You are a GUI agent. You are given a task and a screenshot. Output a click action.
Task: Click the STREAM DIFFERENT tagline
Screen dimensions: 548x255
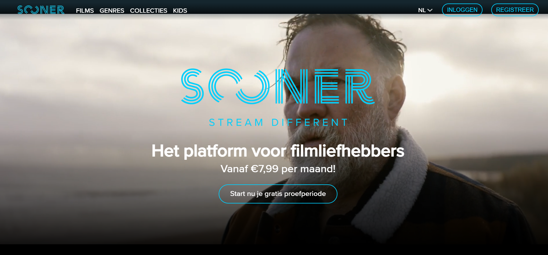[278, 122]
